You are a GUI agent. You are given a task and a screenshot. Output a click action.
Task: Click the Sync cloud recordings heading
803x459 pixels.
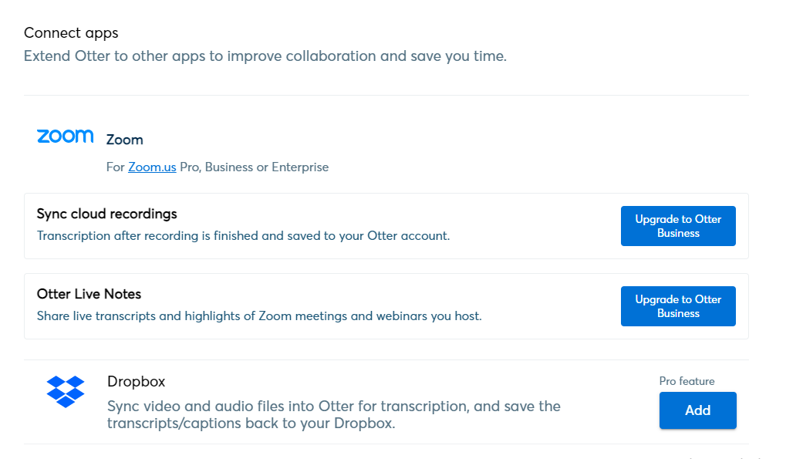[107, 214]
